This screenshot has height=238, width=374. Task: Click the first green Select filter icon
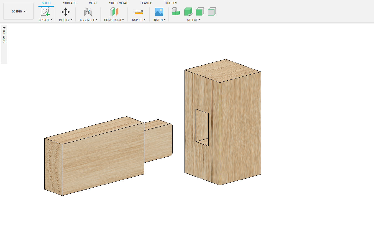[176, 12]
